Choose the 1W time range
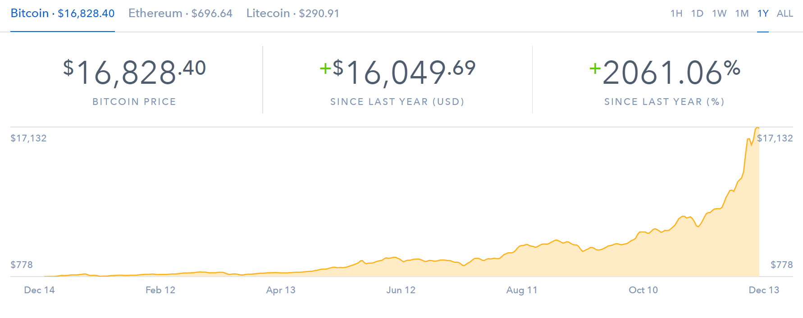The height and width of the screenshot is (318, 803). (719, 14)
